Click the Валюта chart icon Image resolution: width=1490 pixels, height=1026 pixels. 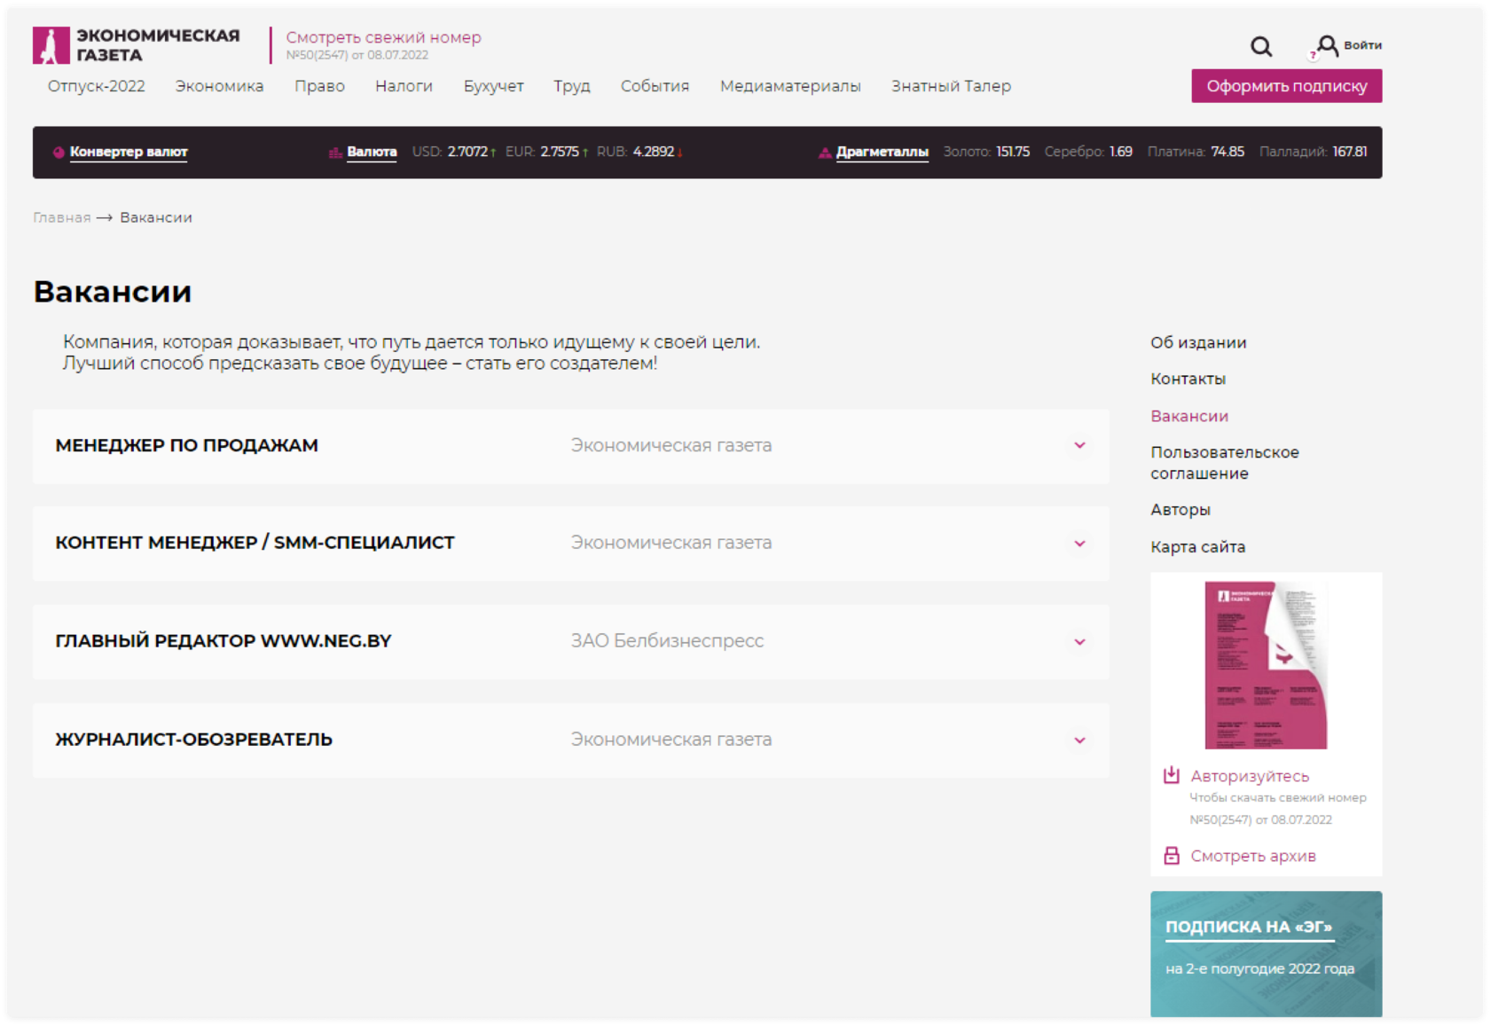[x=335, y=153]
